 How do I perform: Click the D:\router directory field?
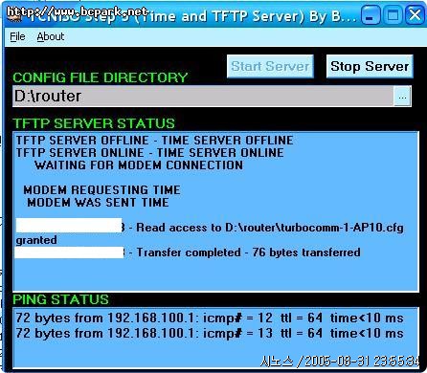(x=203, y=97)
